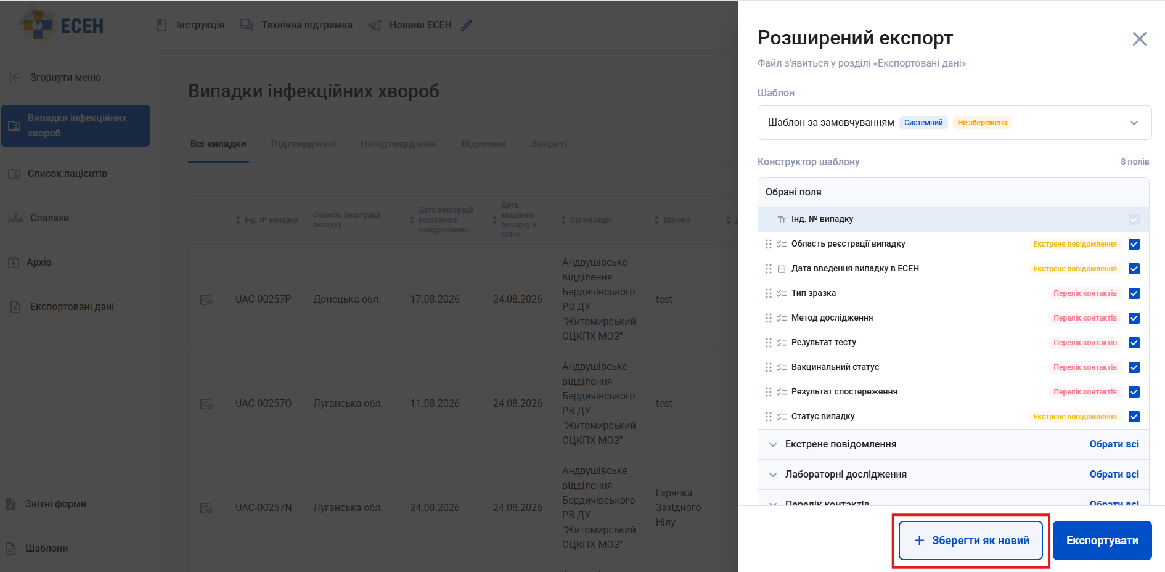Screen dimensions: 1165x572
Task: Click the Згорнути меню label
Action: point(65,78)
